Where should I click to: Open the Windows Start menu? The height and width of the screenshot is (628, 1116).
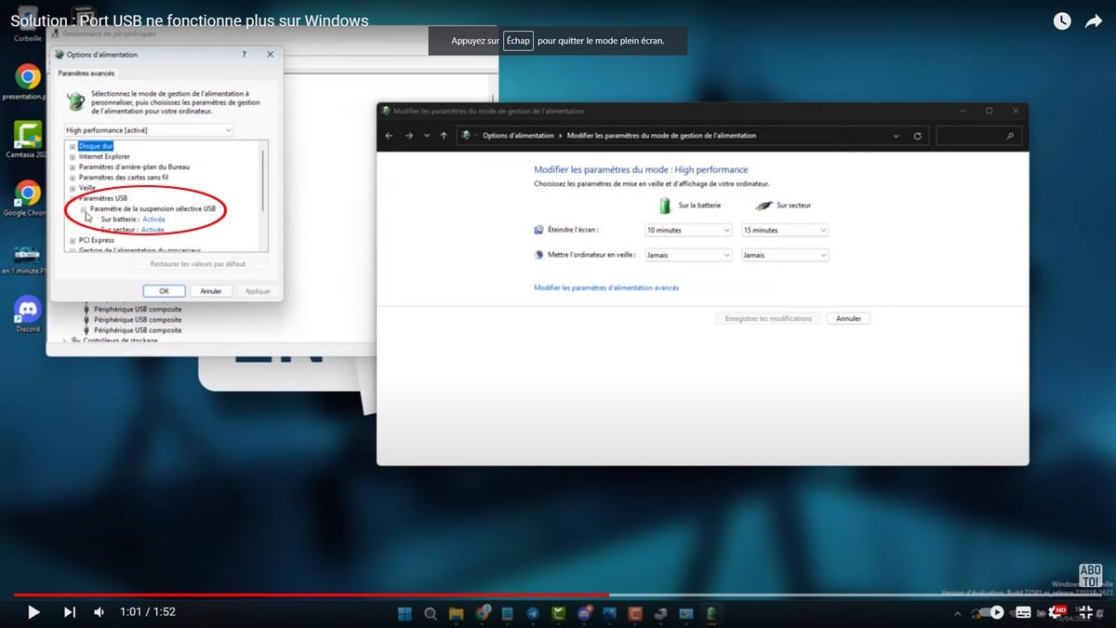point(405,613)
